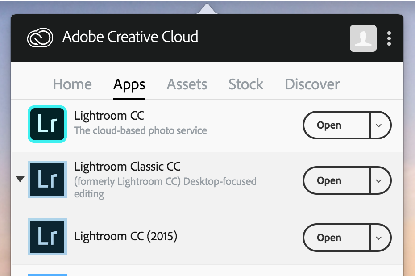Open Lightroom CC (2015) with its Open button
415x276 pixels.
[336, 238]
